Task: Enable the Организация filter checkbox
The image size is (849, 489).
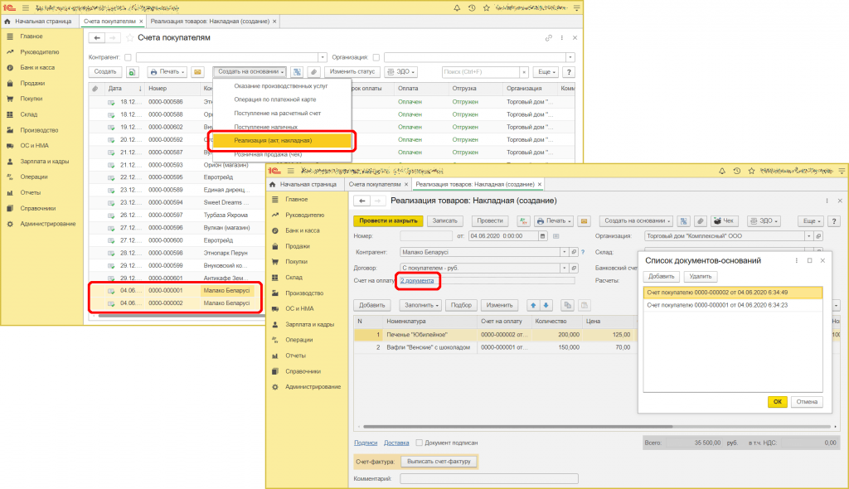Action: 376,57
